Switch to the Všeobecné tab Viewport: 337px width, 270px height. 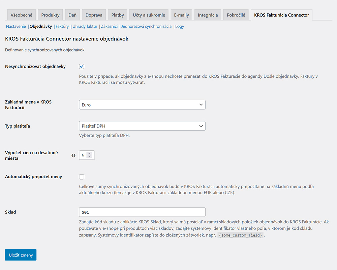tap(21, 15)
